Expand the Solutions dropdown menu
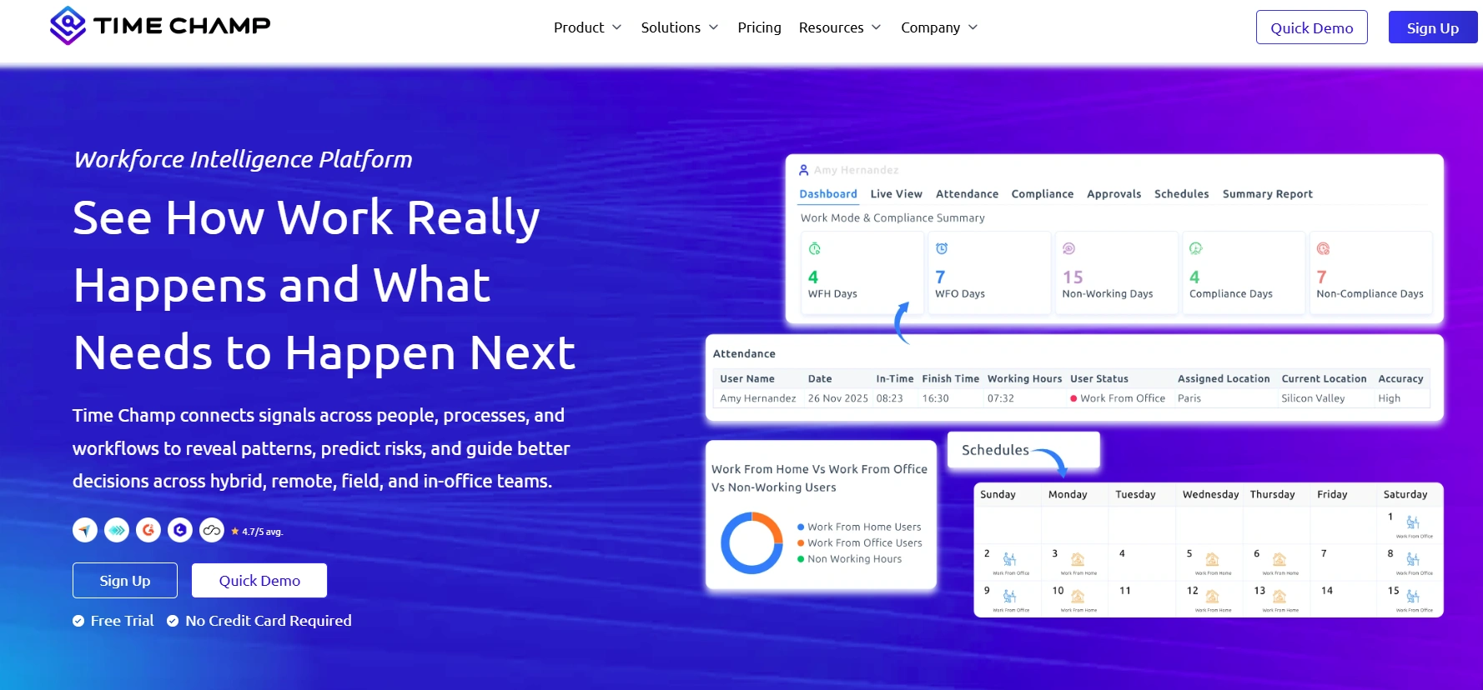This screenshot has width=1483, height=690. 679,27
